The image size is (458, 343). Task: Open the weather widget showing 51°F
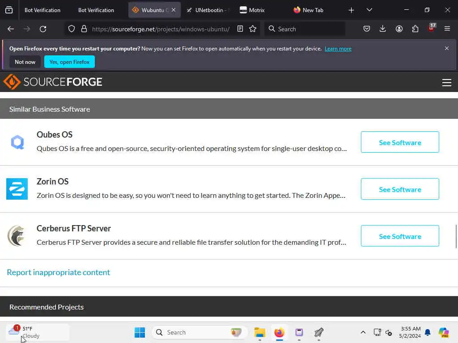point(38,332)
